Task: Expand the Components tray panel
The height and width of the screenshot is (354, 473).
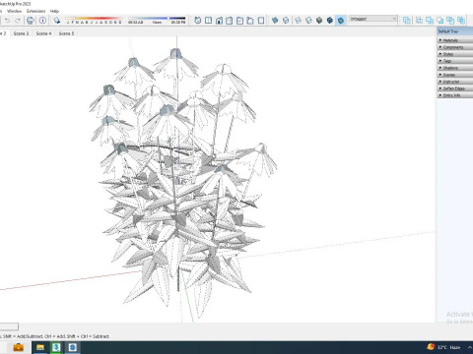Action: click(455, 47)
